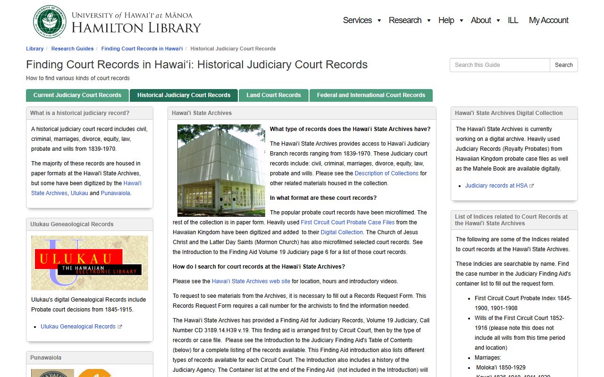Click 'What is a historical judiciary record?' heading

pos(80,113)
